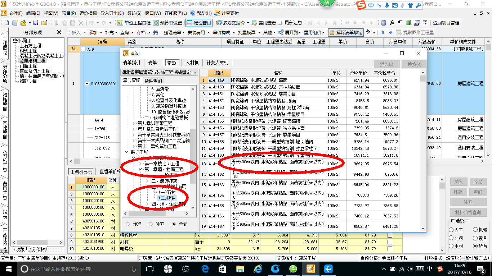Open the Edge browser from taskbar
This screenshot has width=492, height=276.
click(x=205, y=268)
